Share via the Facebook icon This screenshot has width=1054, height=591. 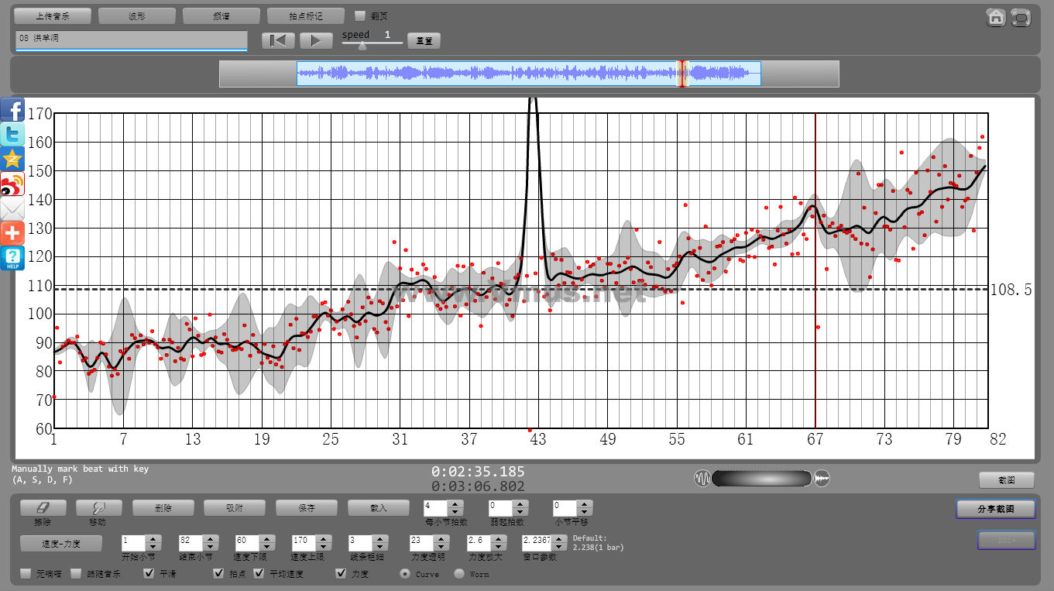[x=12, y=108]
